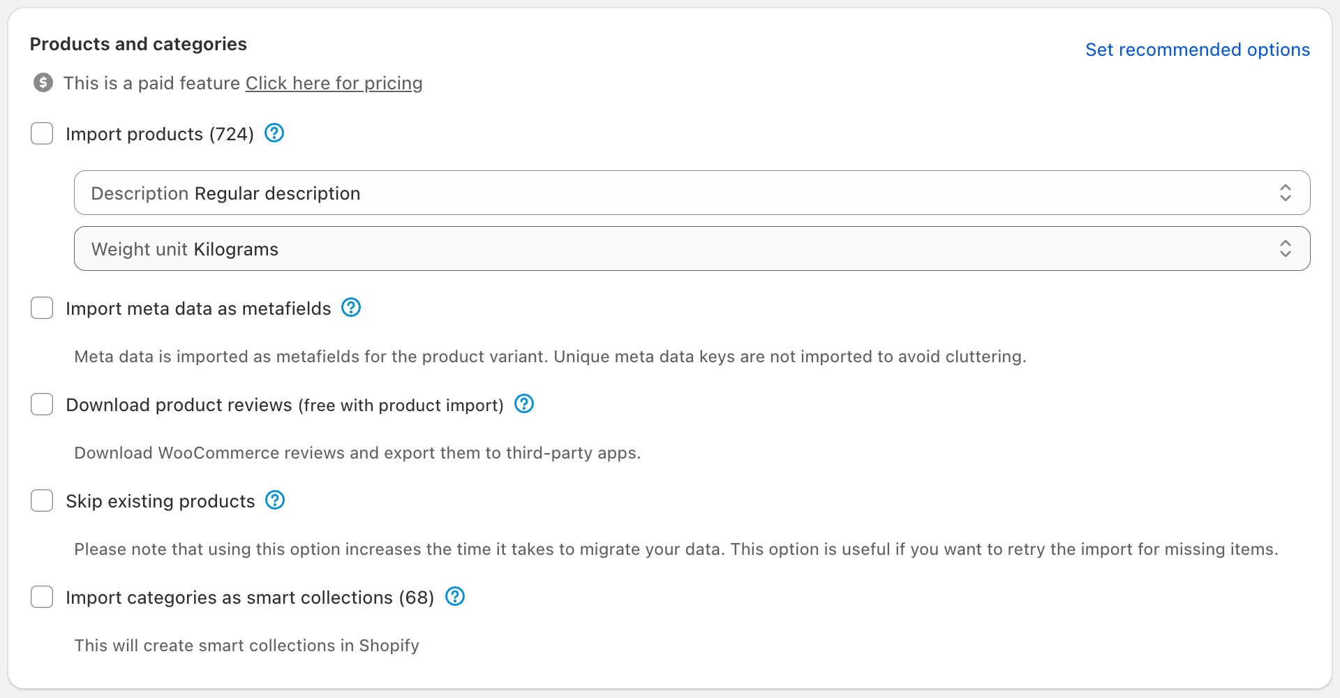Viewport: 1340px width, 698px height.
Task: Show help for Skip existing products
Action: (275, 500)
